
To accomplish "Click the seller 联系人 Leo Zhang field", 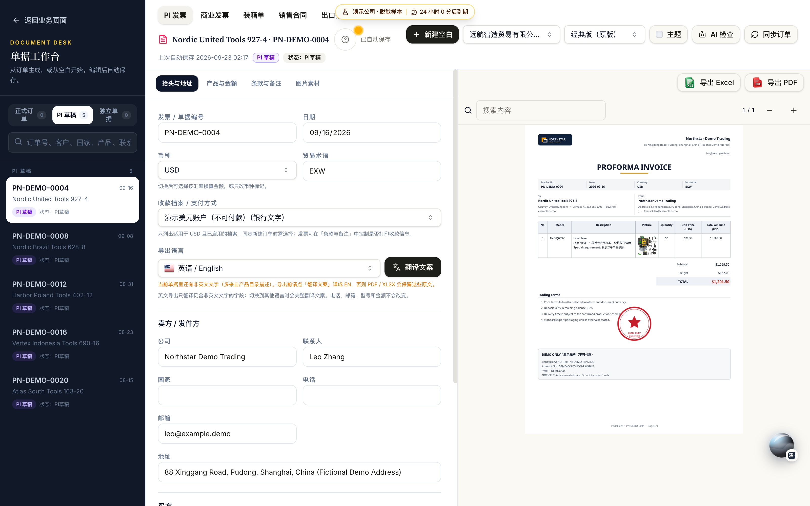I will click(372, 357).
